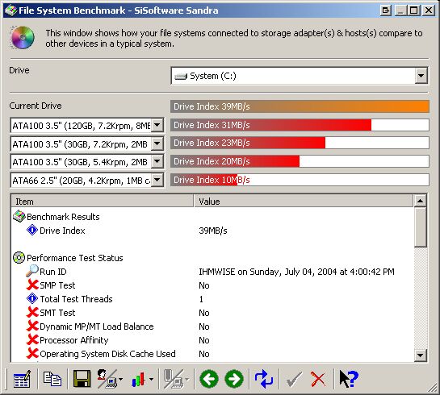The width and height of the screenshot is (440, 395).
Task: Click the Run ID IHMWISE value text
Action: pos(296,272)
